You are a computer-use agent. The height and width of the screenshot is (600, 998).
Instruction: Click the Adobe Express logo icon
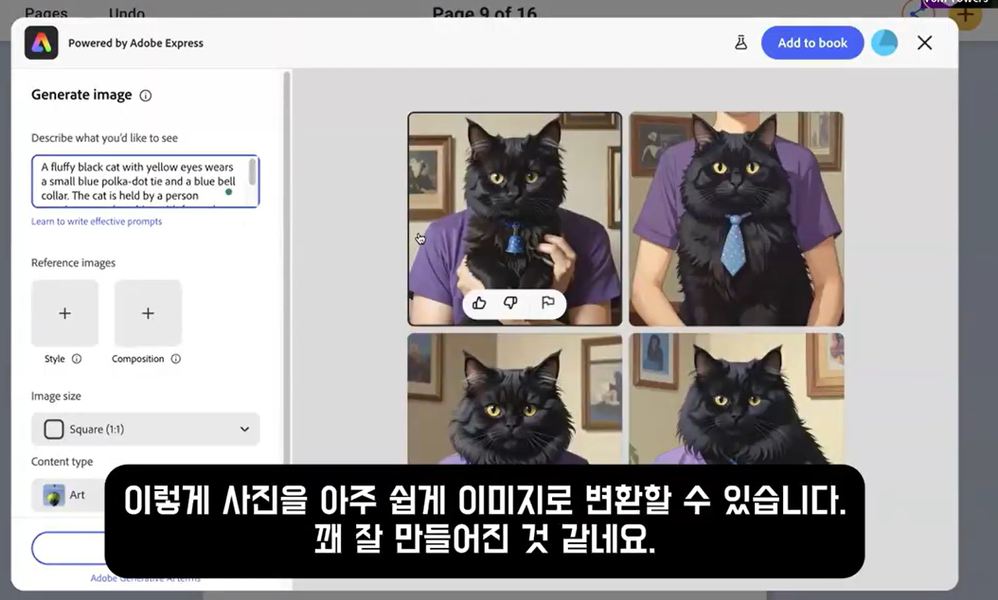pyautogui.click(x=42, y=43)
